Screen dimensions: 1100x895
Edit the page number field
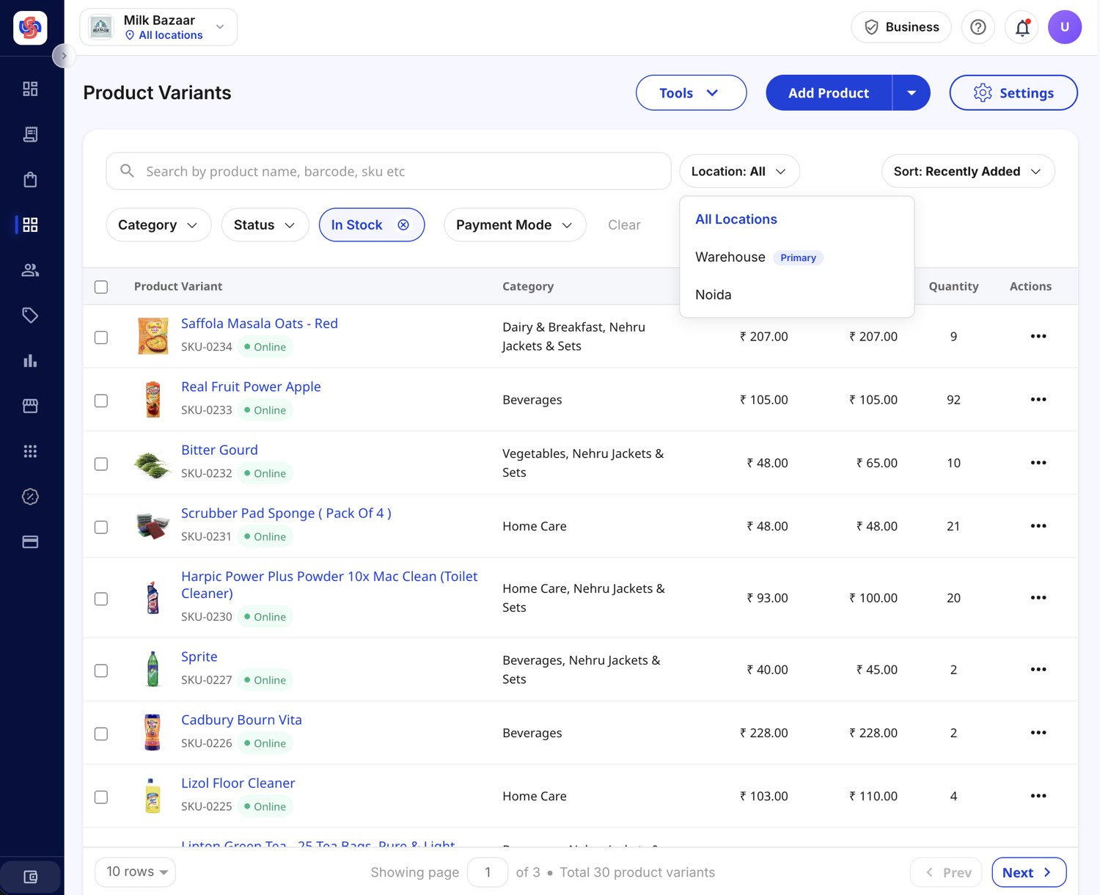(x=488, y=872)
